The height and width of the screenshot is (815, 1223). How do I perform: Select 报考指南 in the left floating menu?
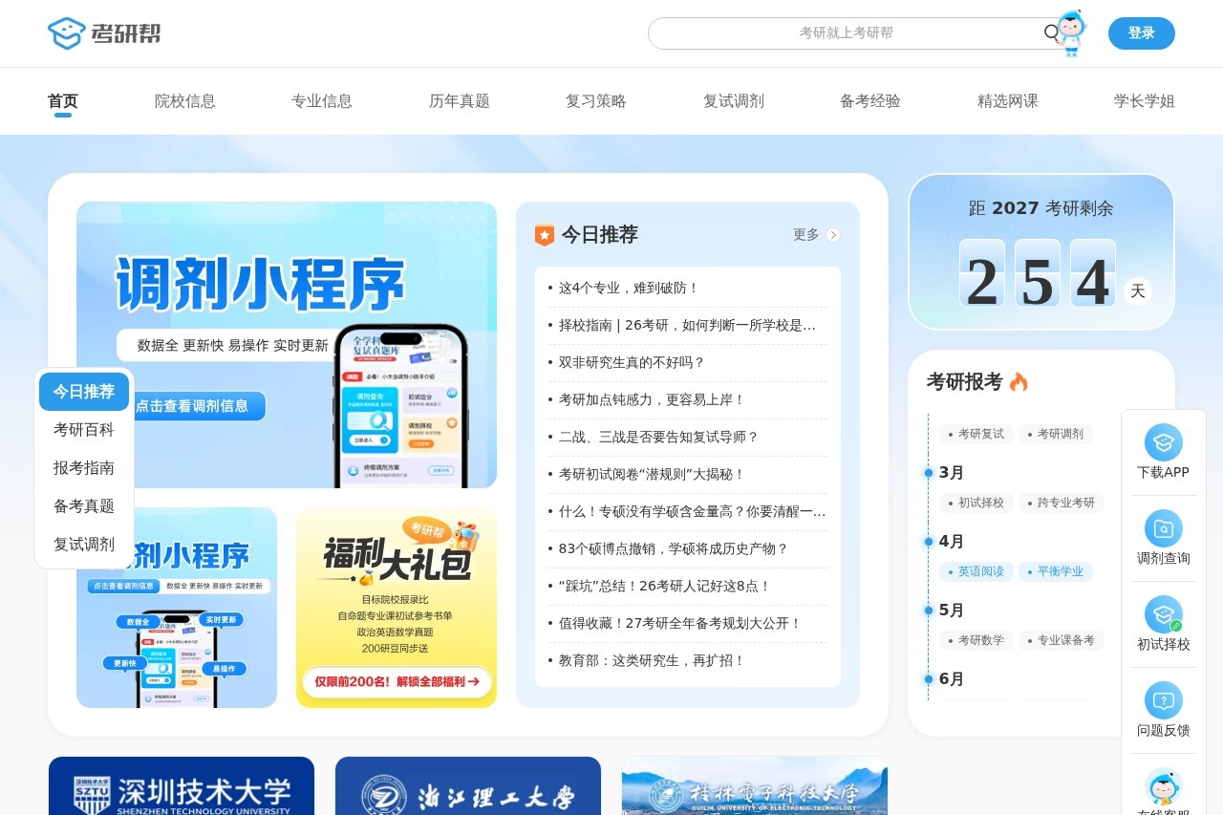point(84,468)
